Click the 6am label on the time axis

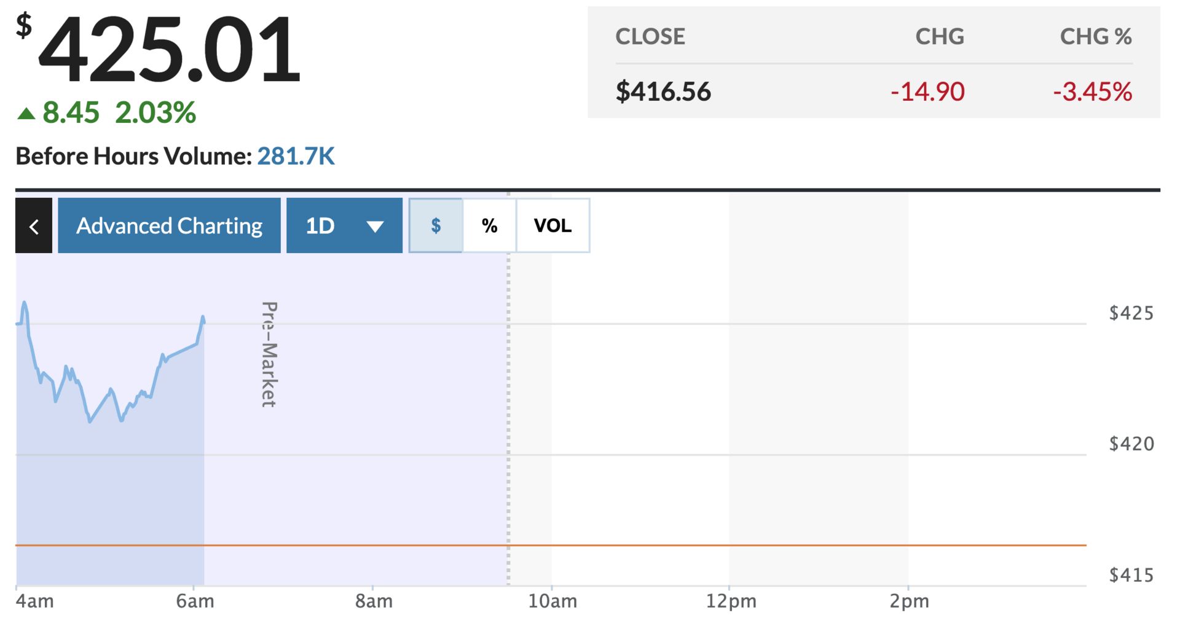point(195,601)
